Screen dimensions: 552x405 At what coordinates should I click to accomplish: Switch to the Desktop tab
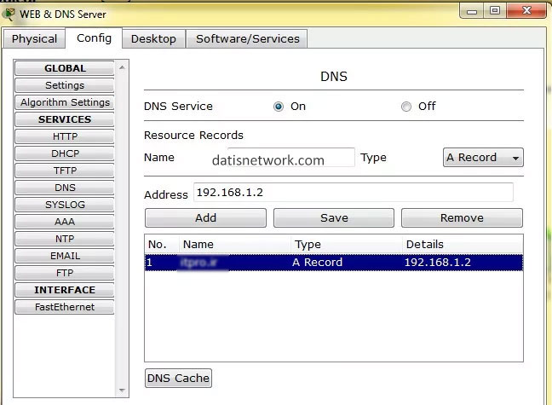click(x=153, y=38)
